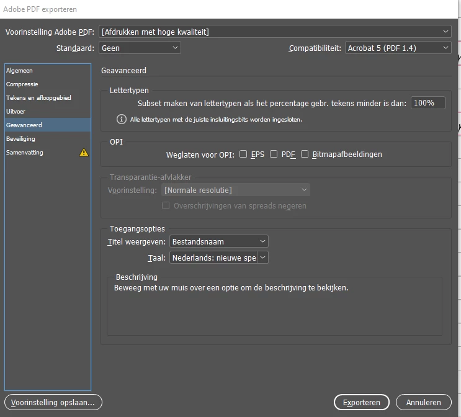Viewport: 461px width, 417px height.
Task: Go to the Uitvoer section
Action: pyautogui.click(x=48, y=112)
